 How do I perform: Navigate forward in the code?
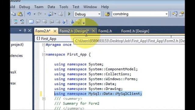click(x=60, y=14)
